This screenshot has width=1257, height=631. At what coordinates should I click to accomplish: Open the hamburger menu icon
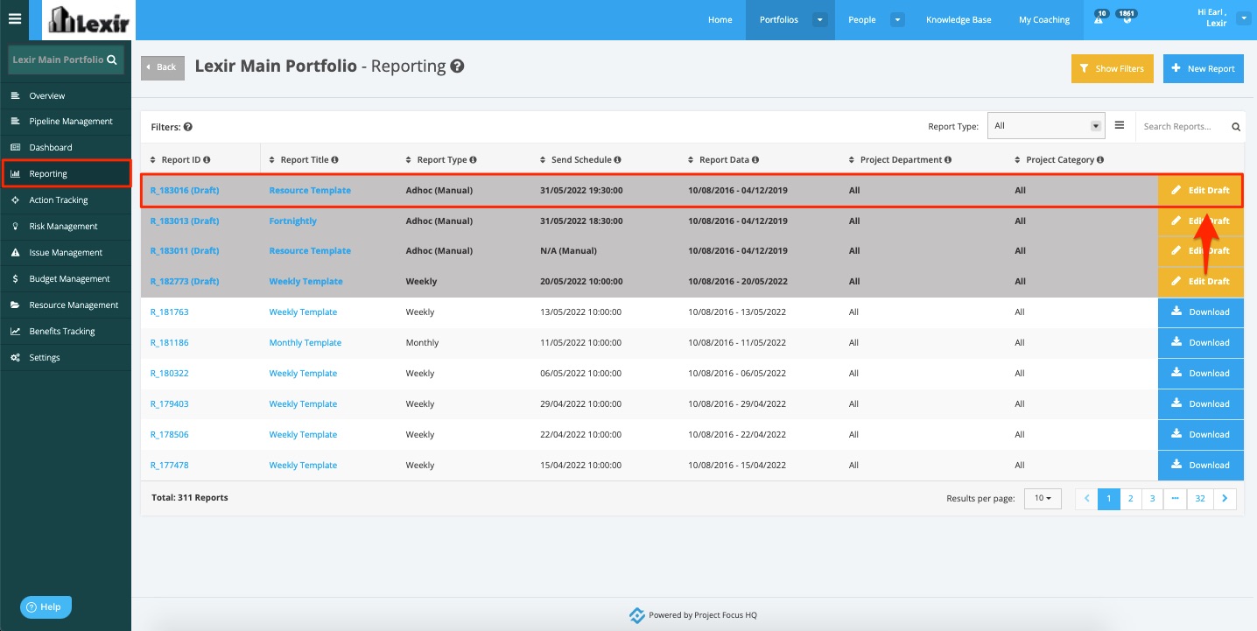point(14,18)
